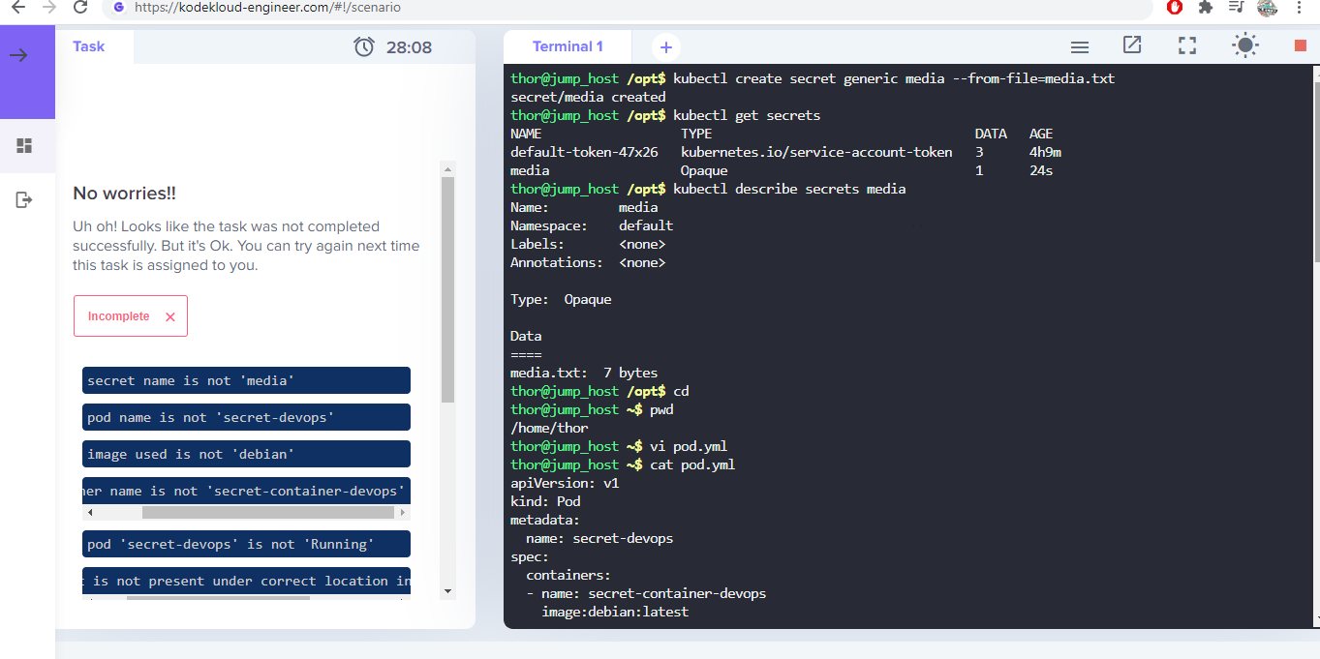
Task: Click the 28:08 timer value
Action: click(x=409, y=47)
